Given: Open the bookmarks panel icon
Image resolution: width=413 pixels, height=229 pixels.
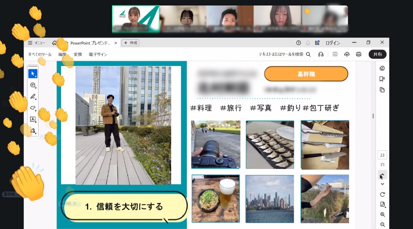Looking at the screenshot, I should tap(382, 79).
